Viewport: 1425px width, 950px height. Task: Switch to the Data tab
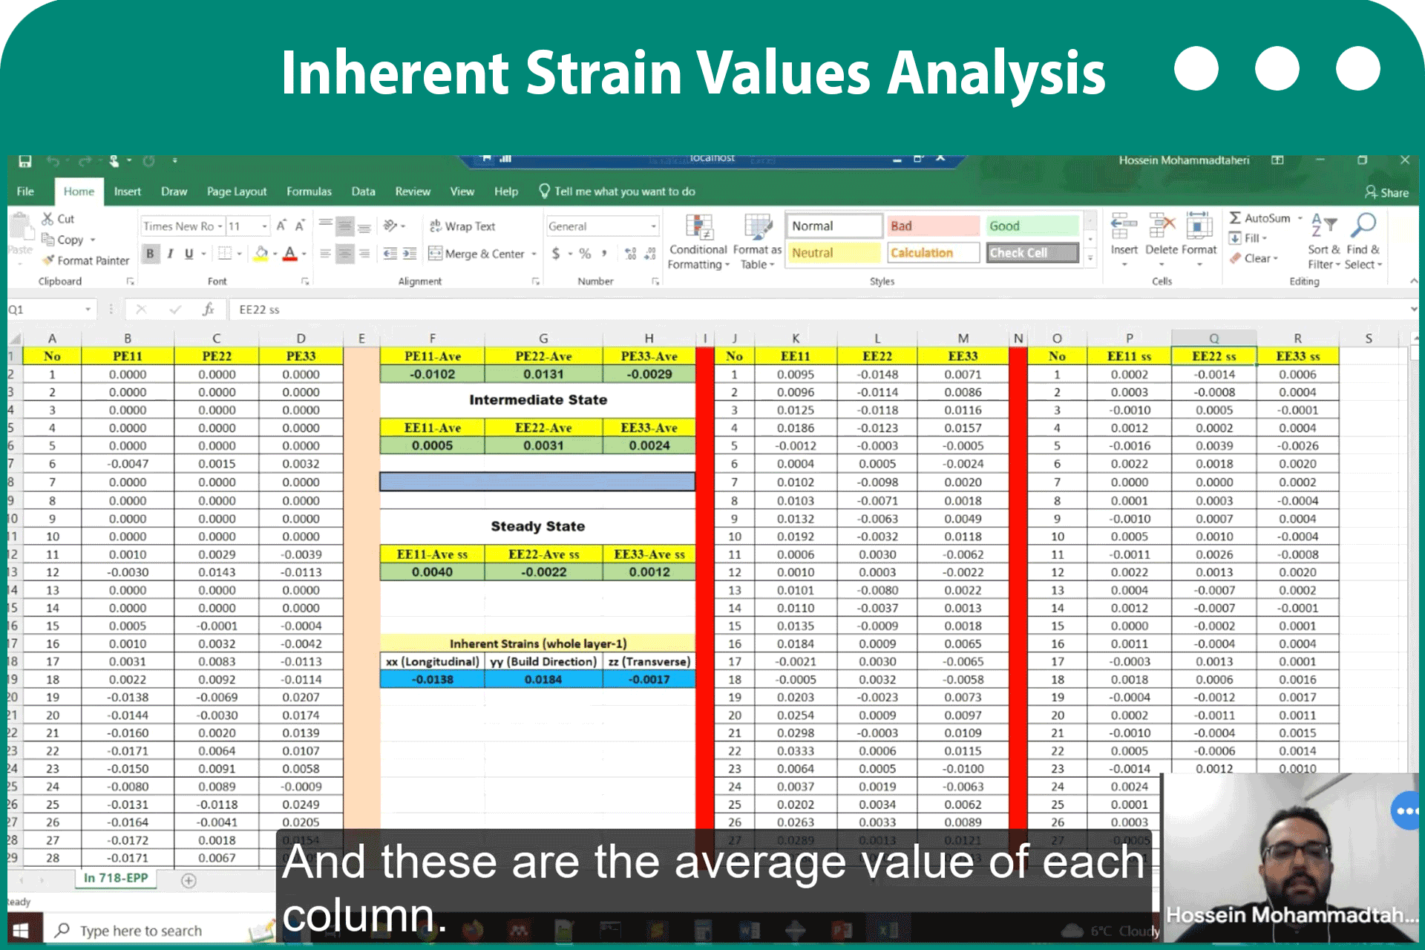click(x=363, y=191)
